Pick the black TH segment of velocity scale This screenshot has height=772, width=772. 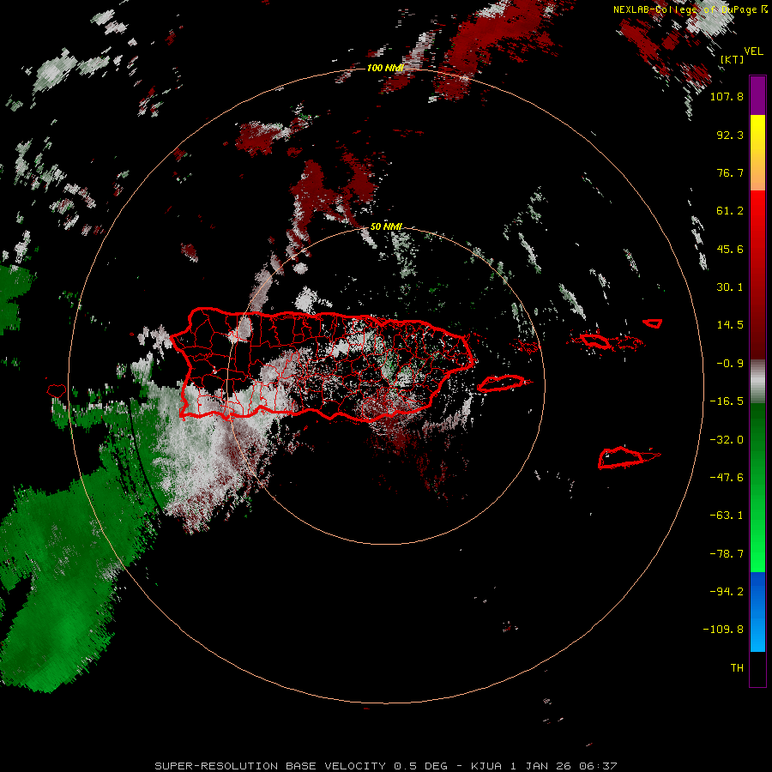coord(757,668)
